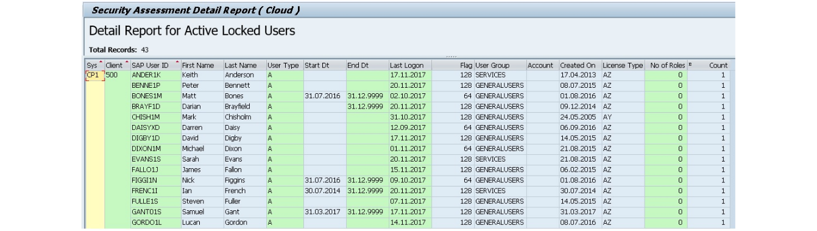Select user ID ANDER1K
Image resolution: width=817 pixels, height=231 pixels.
(x=155, y=74)
